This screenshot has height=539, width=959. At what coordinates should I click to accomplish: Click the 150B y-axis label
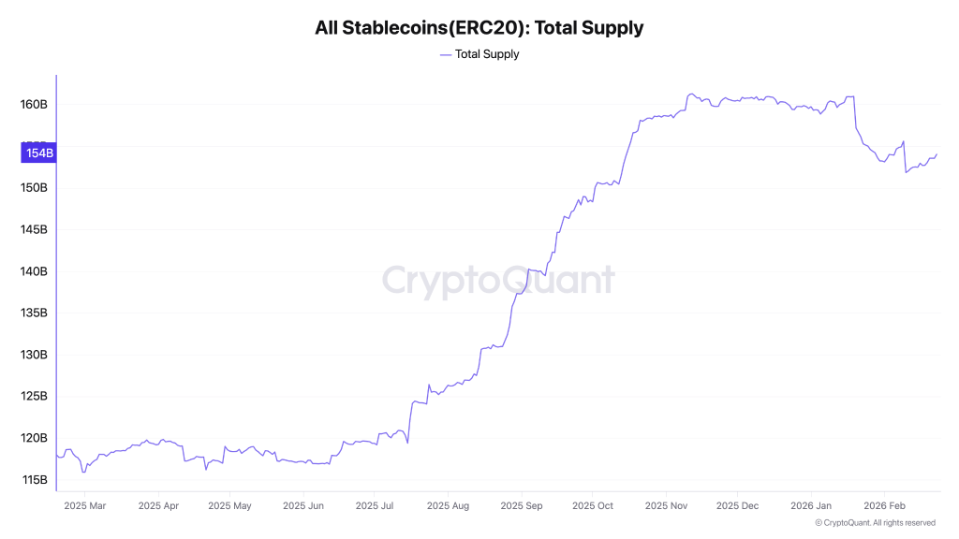(34, 188)
